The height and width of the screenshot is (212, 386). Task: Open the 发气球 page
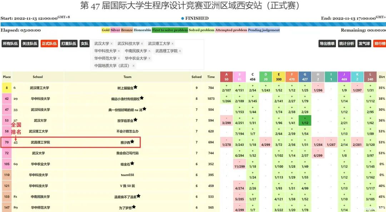[364, 44]
